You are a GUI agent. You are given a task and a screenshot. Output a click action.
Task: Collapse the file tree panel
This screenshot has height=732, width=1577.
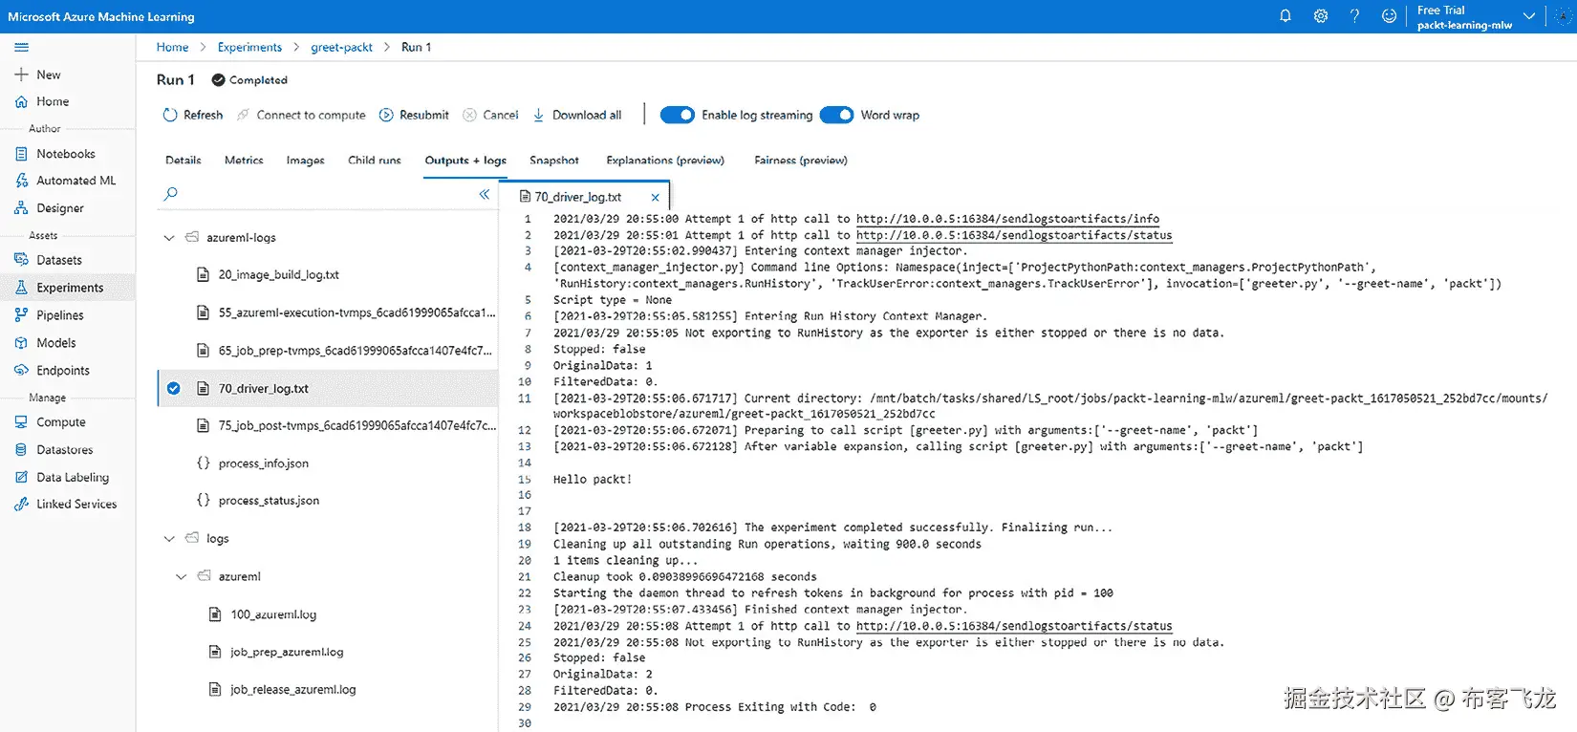click(484, 194)
